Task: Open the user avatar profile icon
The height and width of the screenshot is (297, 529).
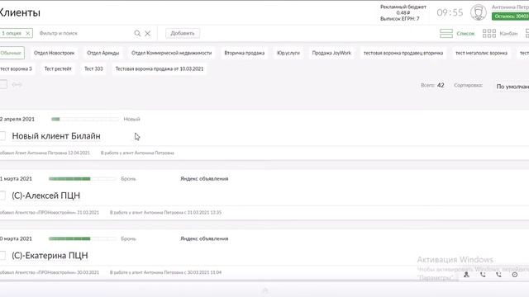Action: tap(479, 12)
